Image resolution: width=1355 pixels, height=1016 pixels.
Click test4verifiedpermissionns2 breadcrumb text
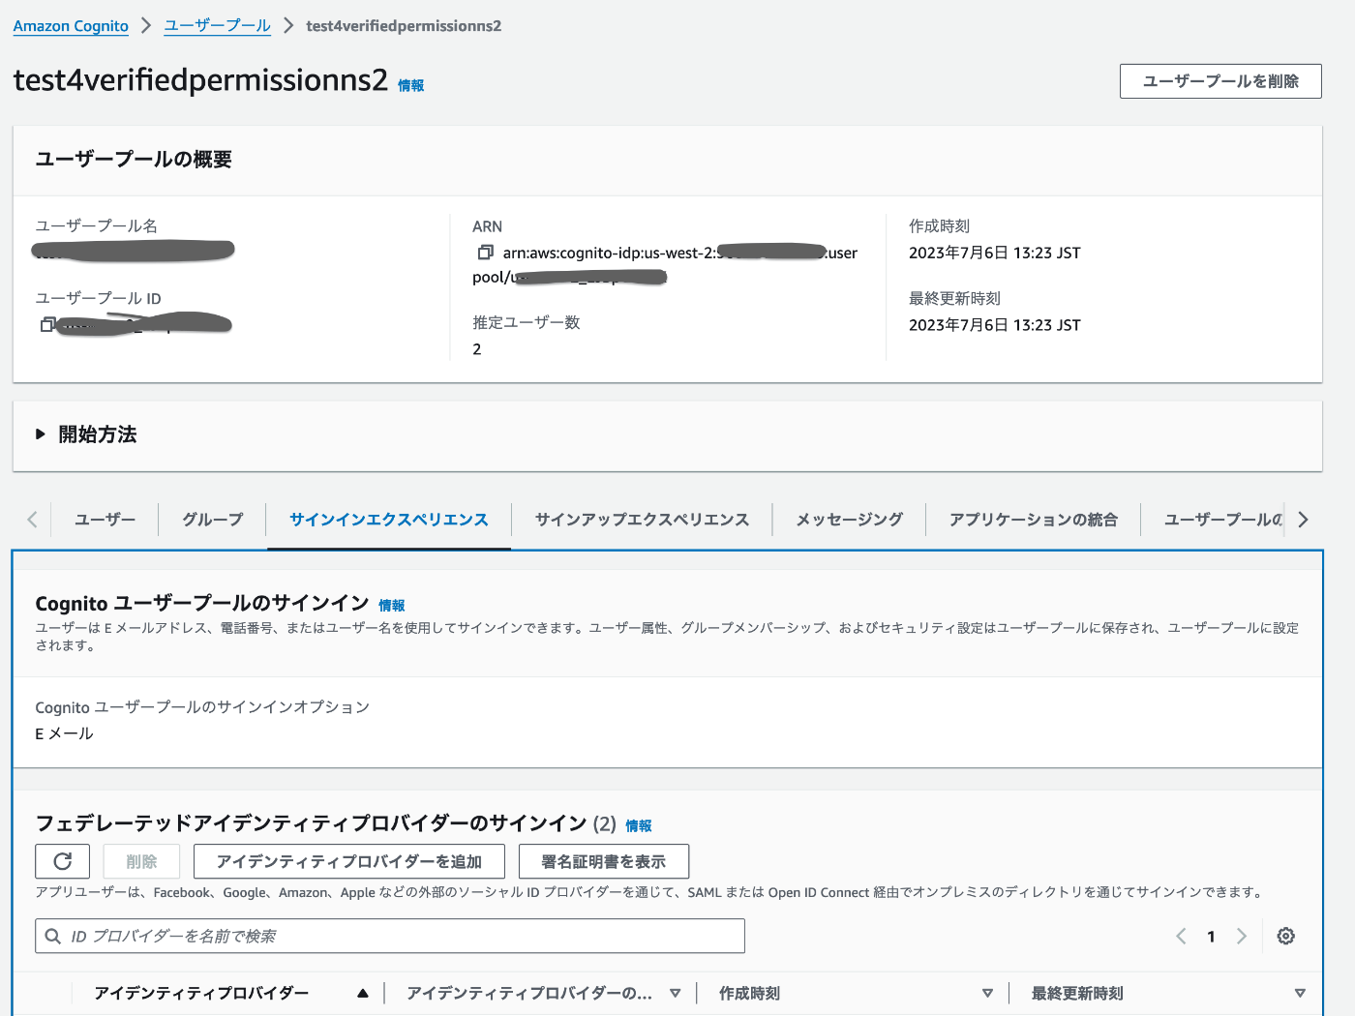pyautogui.click(x=404, y=26)
